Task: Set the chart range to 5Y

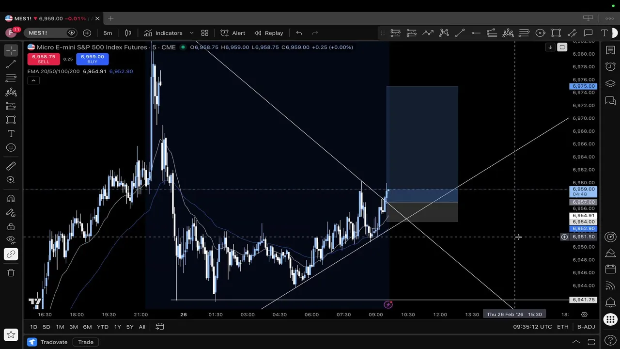Action: tap(130, 327)
